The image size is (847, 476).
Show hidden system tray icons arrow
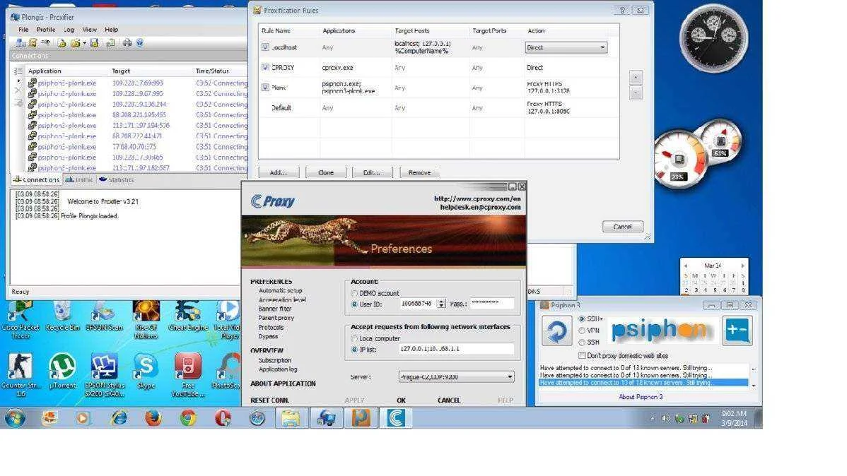click(x=652, y=418)
